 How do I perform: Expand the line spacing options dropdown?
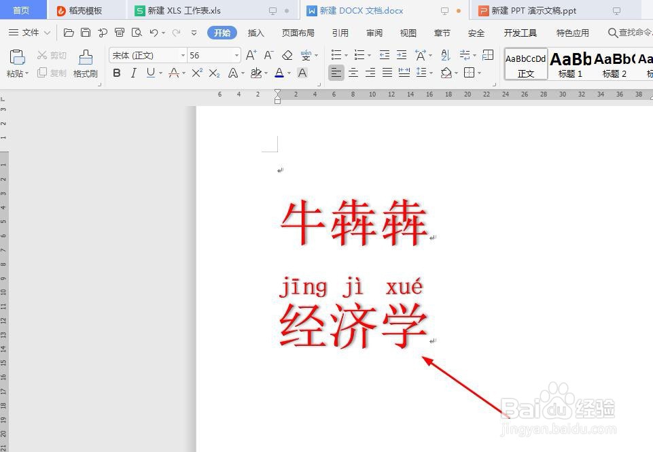click(431, 73)
